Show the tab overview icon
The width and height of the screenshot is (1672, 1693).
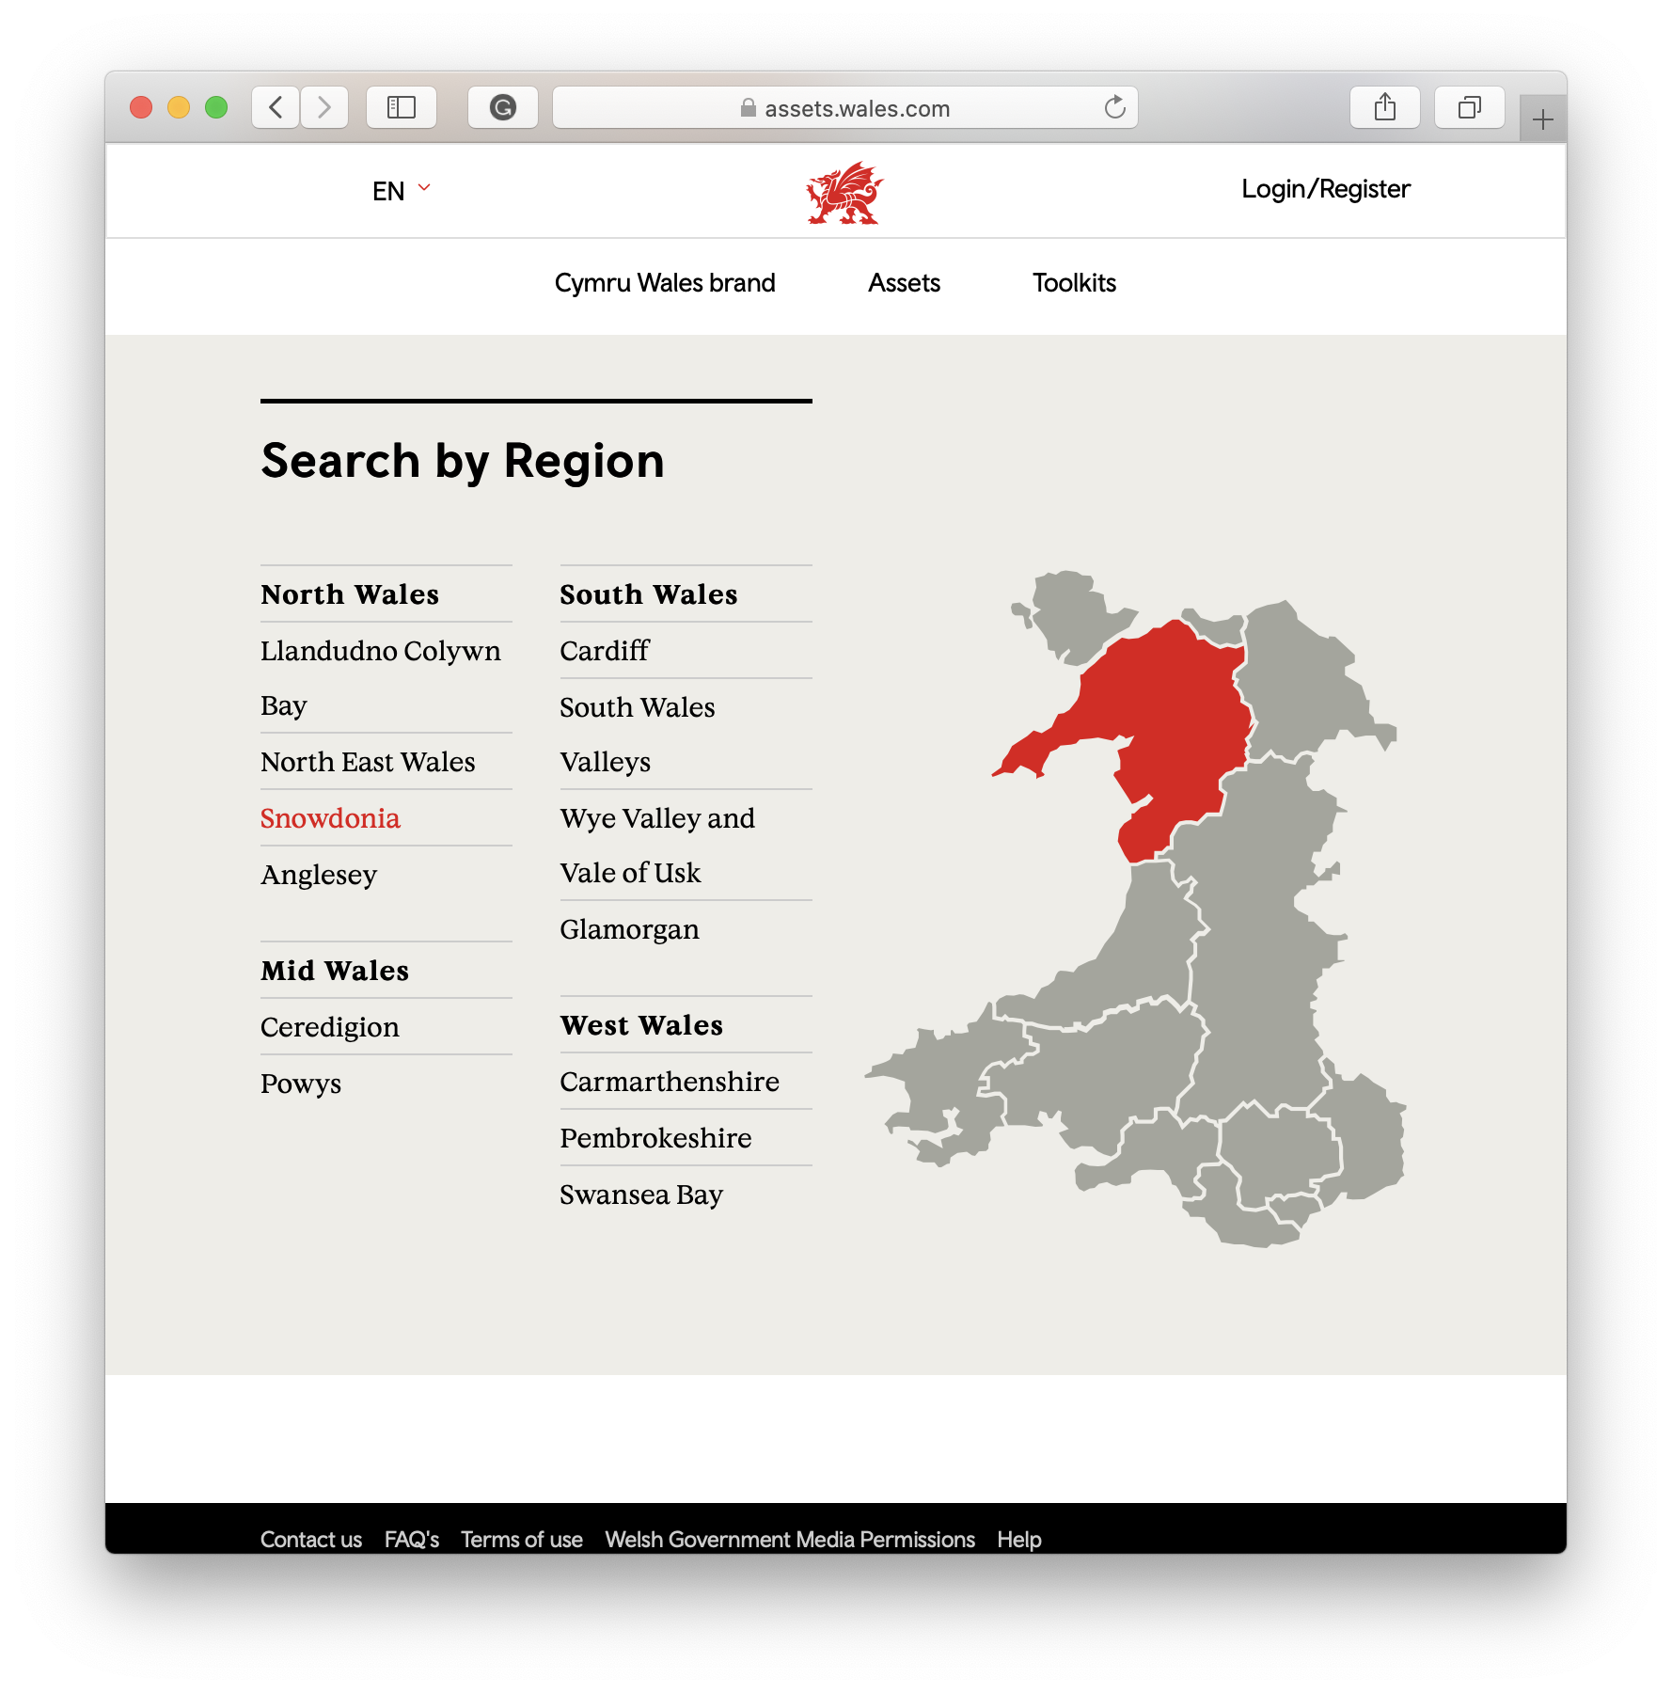[1469, 107]
